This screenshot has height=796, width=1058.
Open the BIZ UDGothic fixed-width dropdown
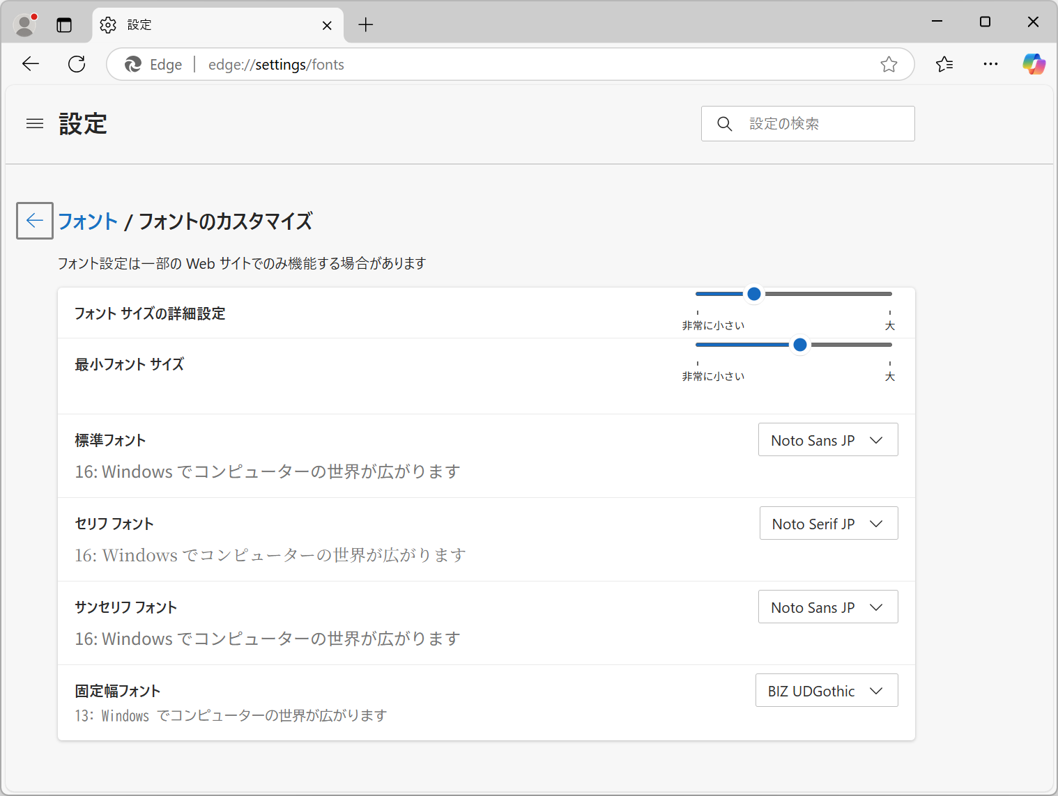pyautogui.click(x=826, y=690)
